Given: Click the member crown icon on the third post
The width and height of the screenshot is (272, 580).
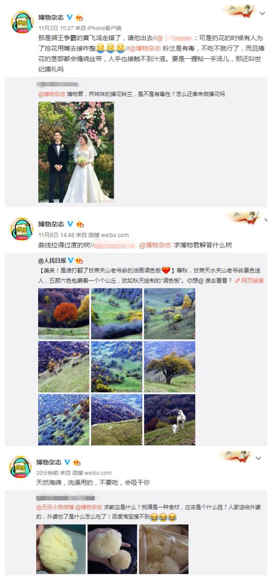Looking at the screenshot, I should point(77,463).
